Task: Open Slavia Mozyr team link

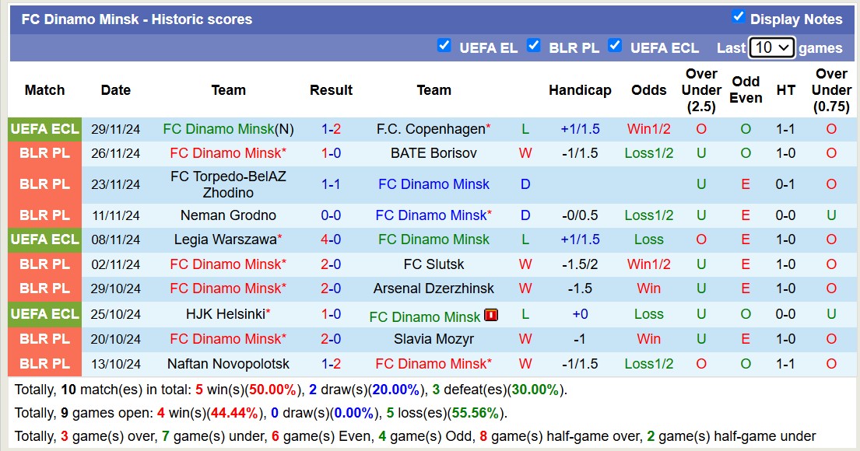Action: (434, 339)
